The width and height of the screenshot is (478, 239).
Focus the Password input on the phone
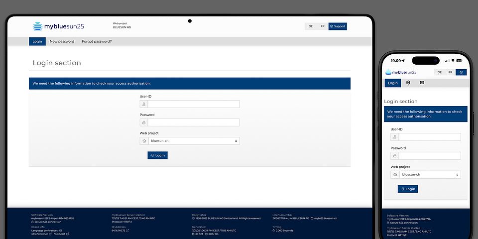point(430,156)
